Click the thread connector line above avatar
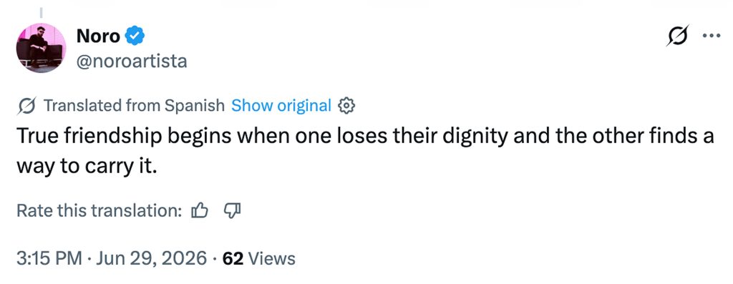Viewport: 733px width, 284px height. (41, 13)
